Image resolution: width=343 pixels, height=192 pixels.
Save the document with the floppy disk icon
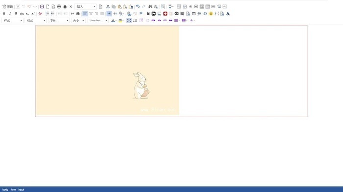pyautogui.click(x=42, y=7)
